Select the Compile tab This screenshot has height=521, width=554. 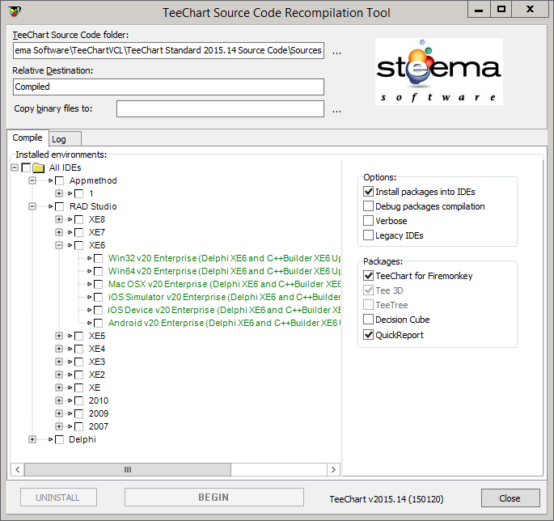click(x=27, y=138)
